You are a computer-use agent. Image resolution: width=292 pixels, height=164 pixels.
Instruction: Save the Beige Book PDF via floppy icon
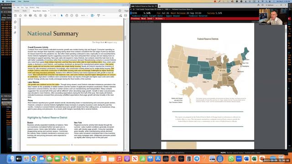(16, 15)
